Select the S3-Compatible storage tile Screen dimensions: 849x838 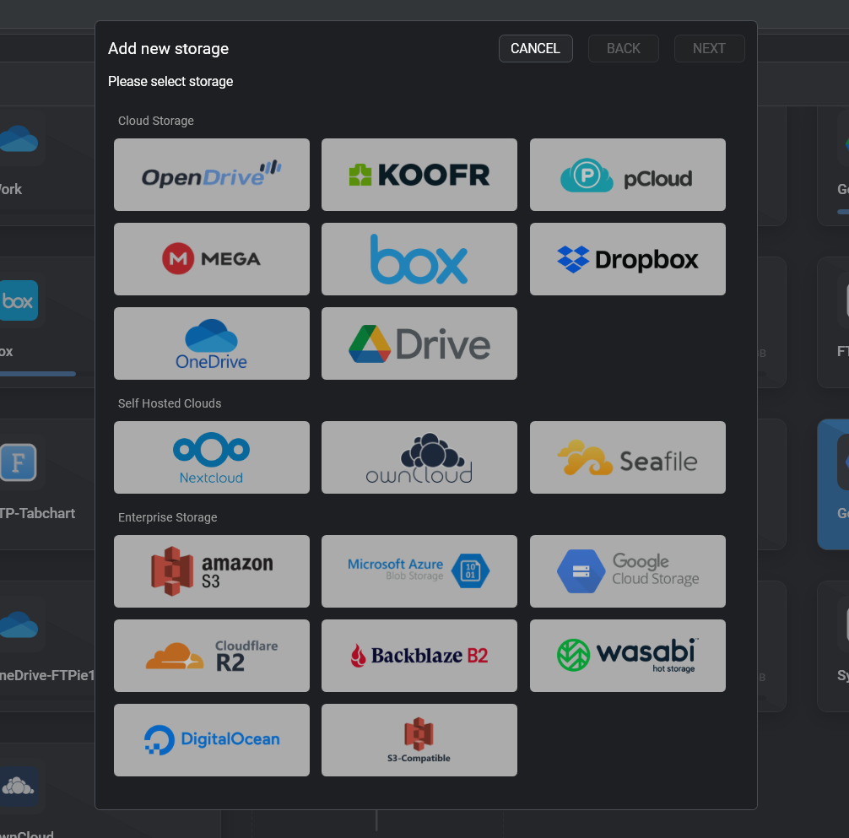pyautogui.click(x=419, y=740)
